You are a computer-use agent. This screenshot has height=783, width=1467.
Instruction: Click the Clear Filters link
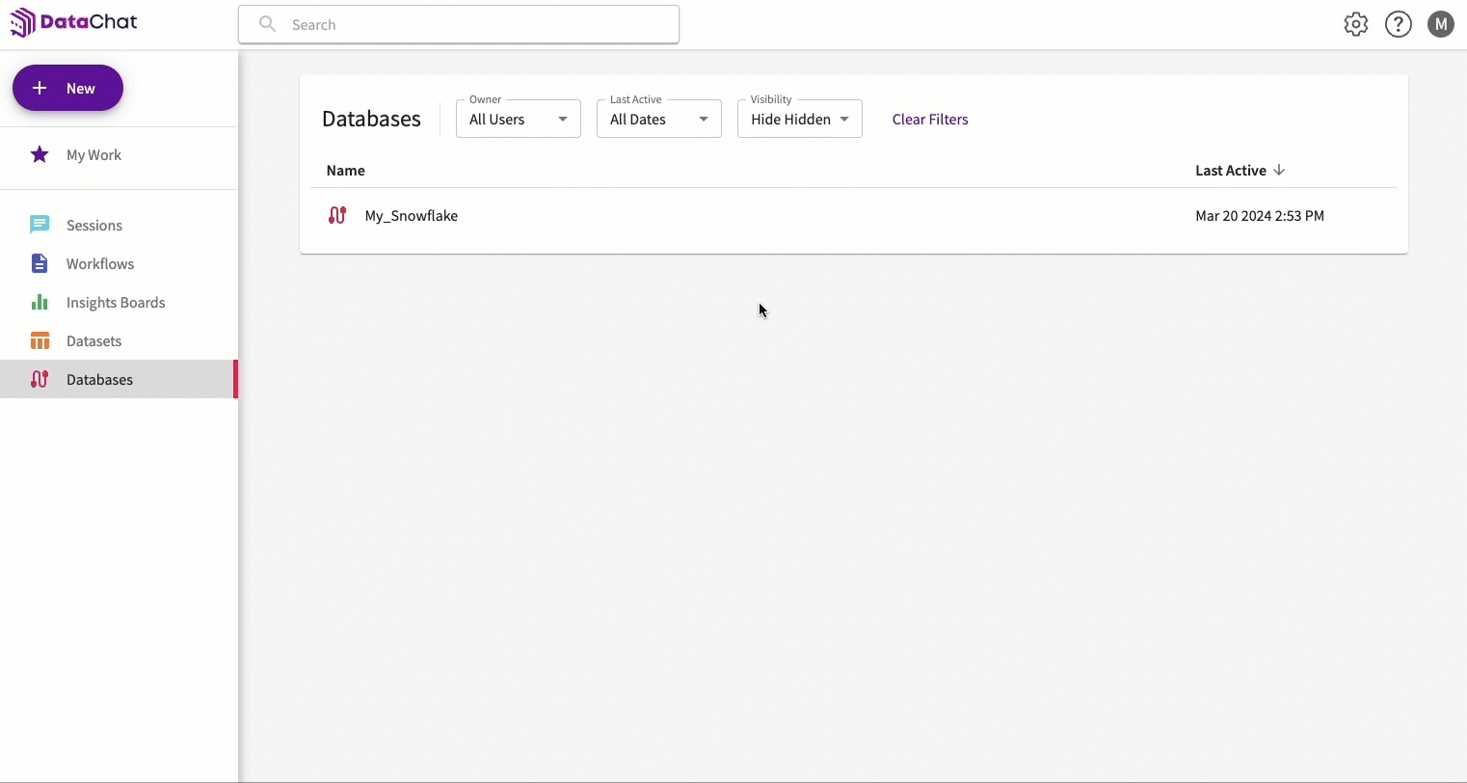click(930, 119)
